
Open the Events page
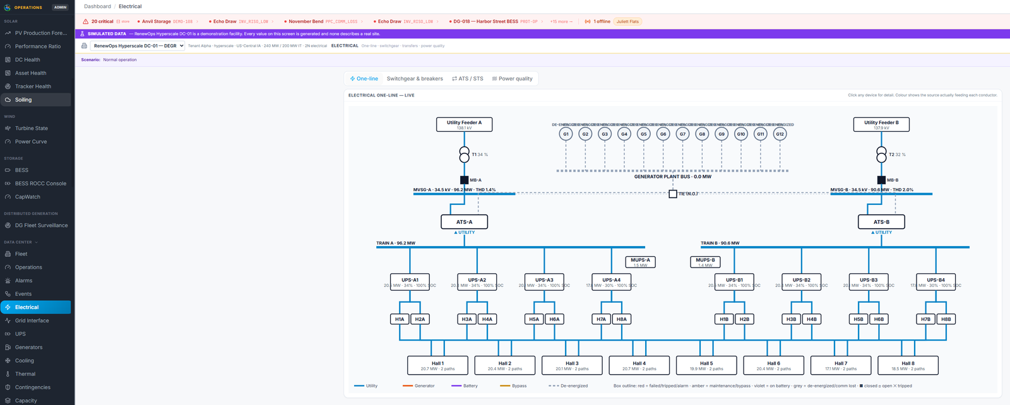[x=36, y=294]
